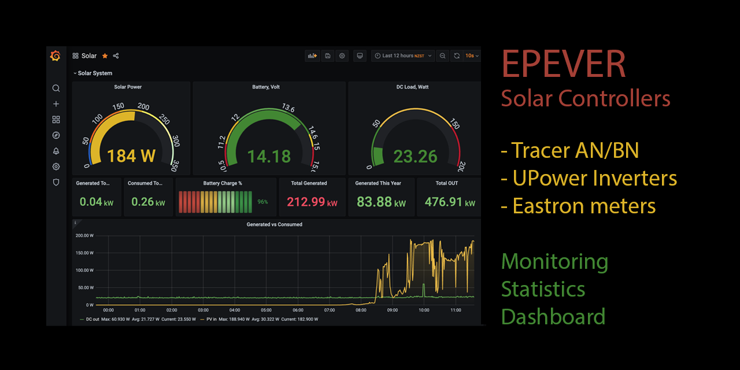Viewport: 740px width, 370px height.
Task: Toggle the dashboard favorite star
Action: coord(105,55)
